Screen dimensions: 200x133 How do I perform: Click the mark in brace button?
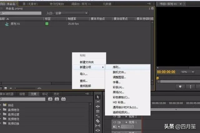190,87
